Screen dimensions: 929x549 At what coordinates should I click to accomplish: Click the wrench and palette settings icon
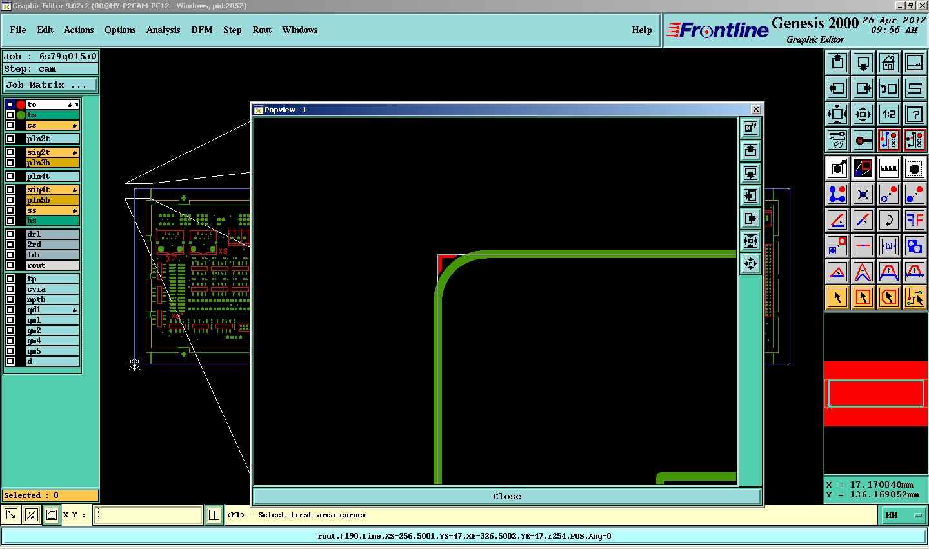point(837,140)
